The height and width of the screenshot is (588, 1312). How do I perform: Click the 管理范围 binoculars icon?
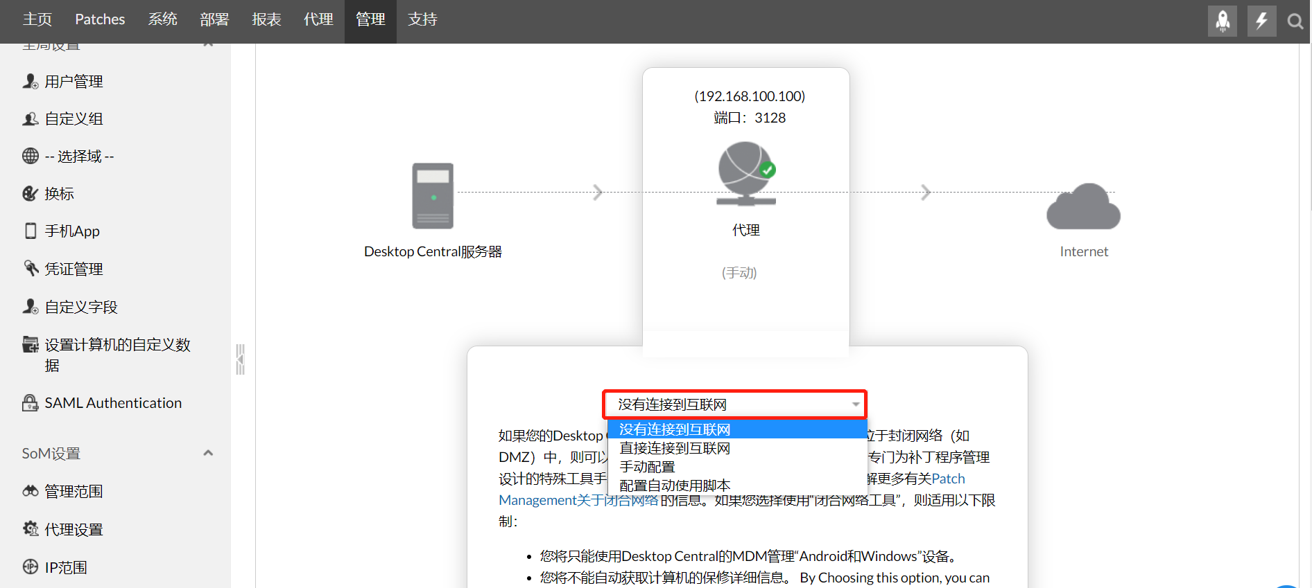pos(31,491)
